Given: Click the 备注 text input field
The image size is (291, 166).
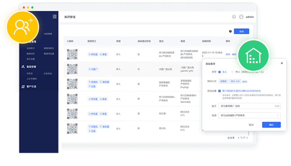Looking at the screenshot, I should tap(247, 106).
